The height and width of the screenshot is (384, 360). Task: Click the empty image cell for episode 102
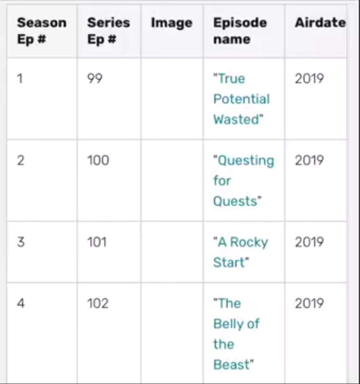point(172,333)
